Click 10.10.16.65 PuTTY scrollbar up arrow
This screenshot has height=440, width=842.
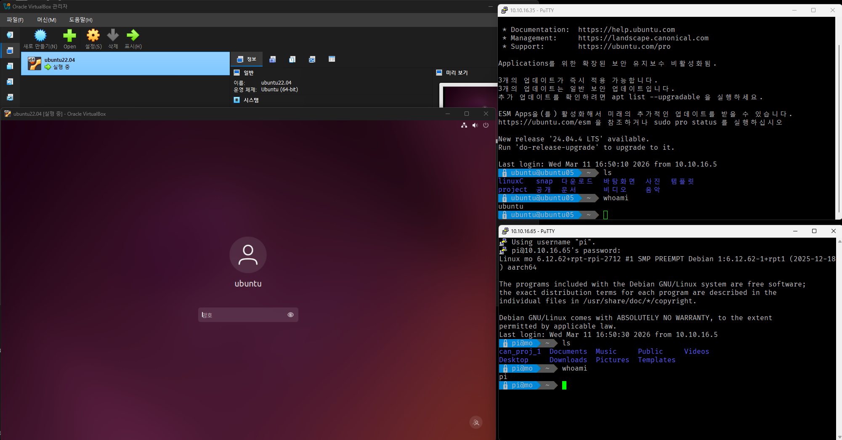coord(839,241)
